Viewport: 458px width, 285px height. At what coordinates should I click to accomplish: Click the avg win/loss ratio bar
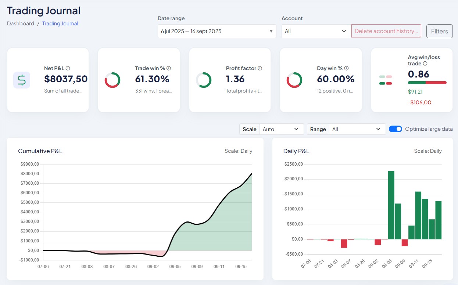[427, 83]
